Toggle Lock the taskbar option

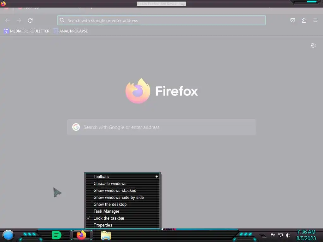click(x=123, y=218)
